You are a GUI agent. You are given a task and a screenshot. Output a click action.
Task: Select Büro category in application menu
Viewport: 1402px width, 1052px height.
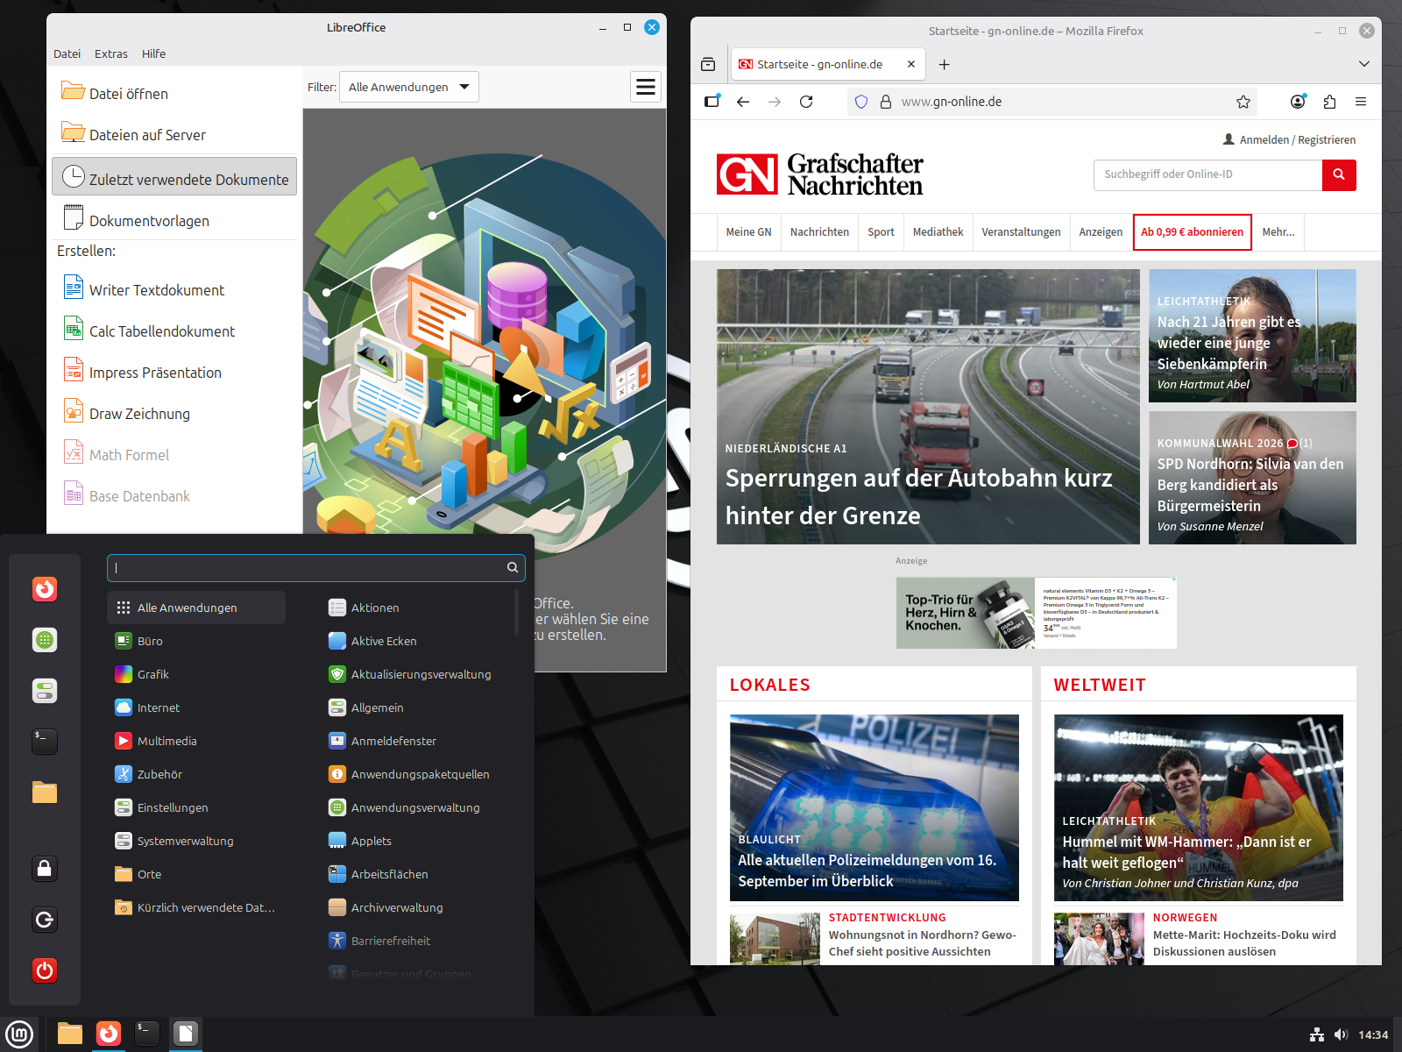[x=196, y=641]
